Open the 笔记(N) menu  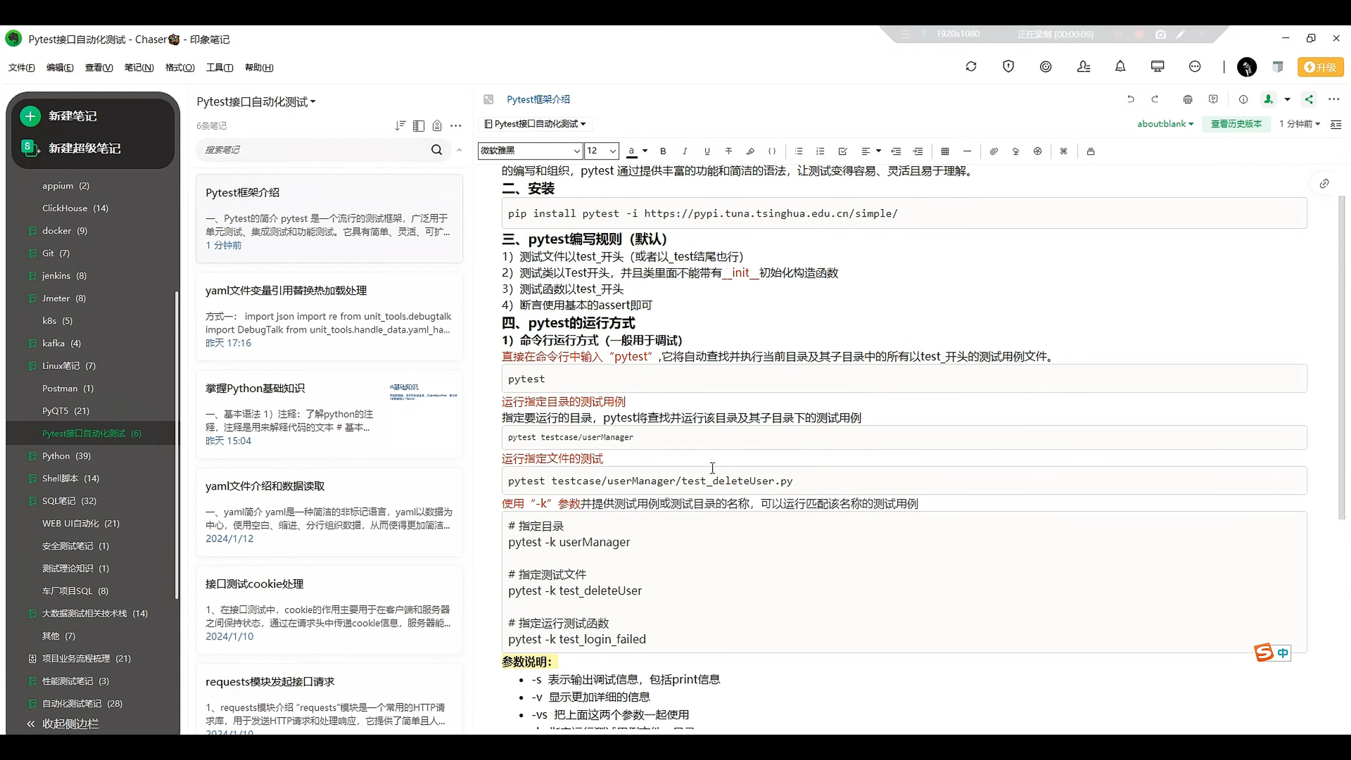tap(139, 68)
